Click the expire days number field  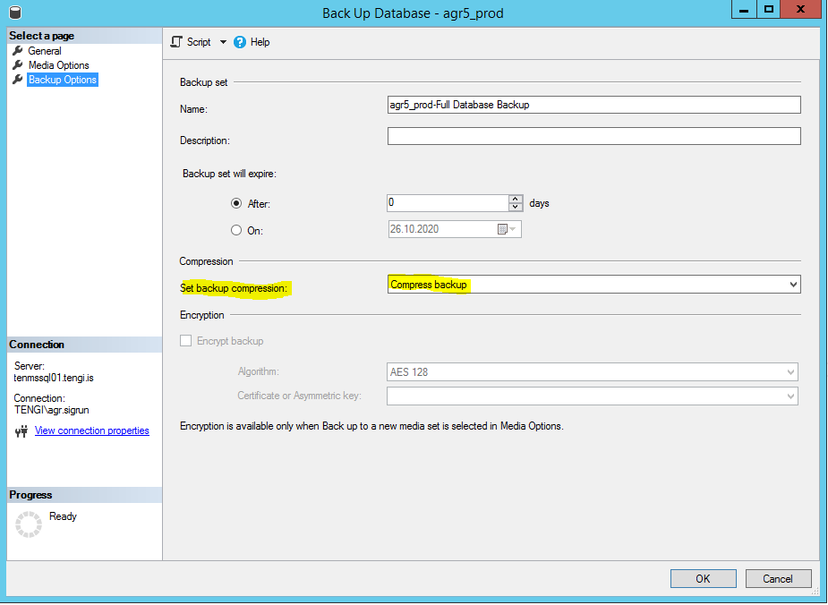click(448, 203)
